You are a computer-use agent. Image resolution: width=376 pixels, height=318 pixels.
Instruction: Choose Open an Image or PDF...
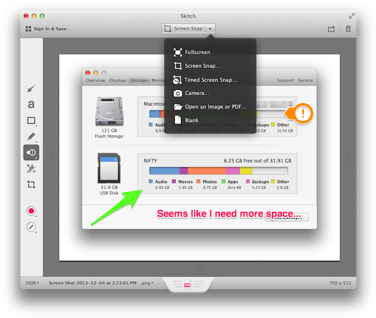click(210, 107)
